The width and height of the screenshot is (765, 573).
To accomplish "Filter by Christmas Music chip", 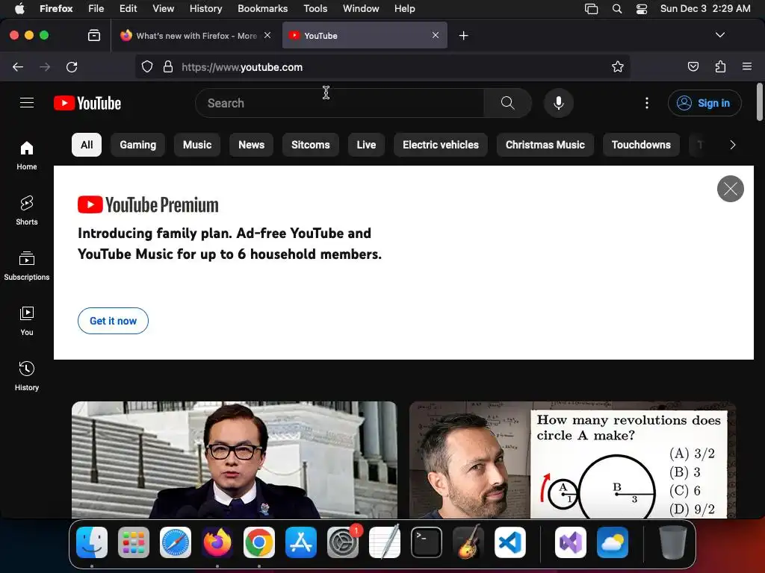I will point(545,145).
